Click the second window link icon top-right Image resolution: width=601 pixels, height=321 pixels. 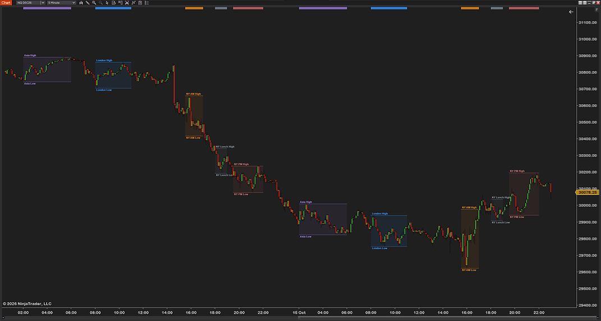coord(585,3)
